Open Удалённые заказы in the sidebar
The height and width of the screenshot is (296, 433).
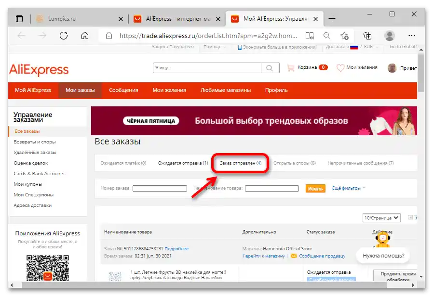point(35,153)
